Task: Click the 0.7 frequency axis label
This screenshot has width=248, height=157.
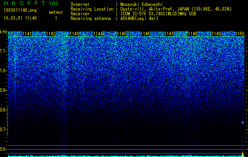Action: (3, 130)
